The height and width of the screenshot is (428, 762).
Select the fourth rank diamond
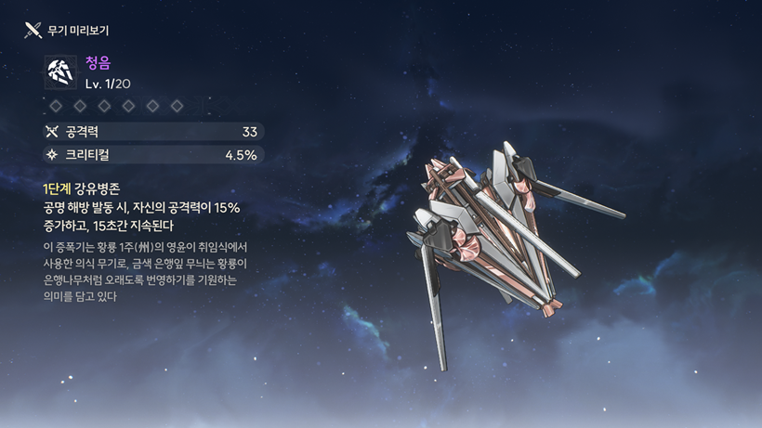tap(129, 106)
